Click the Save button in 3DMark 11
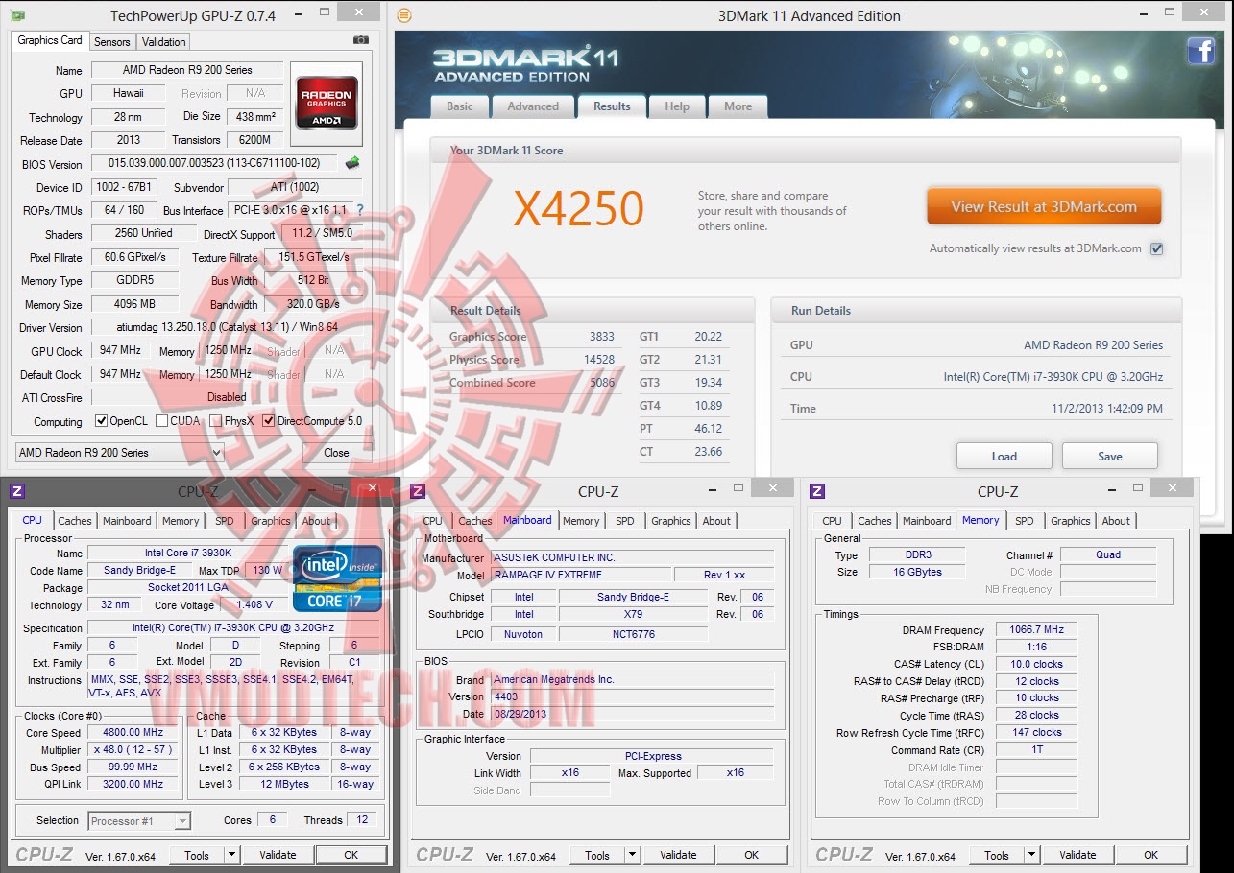 (x=1110, y=456)
